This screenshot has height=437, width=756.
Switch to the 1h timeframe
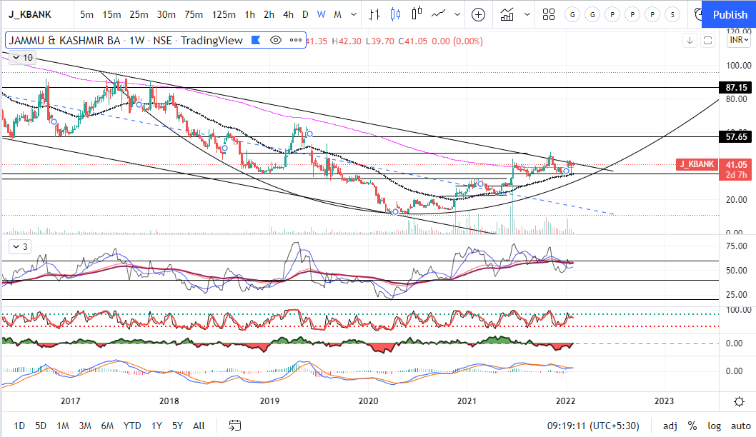click(x=250, y=14)
